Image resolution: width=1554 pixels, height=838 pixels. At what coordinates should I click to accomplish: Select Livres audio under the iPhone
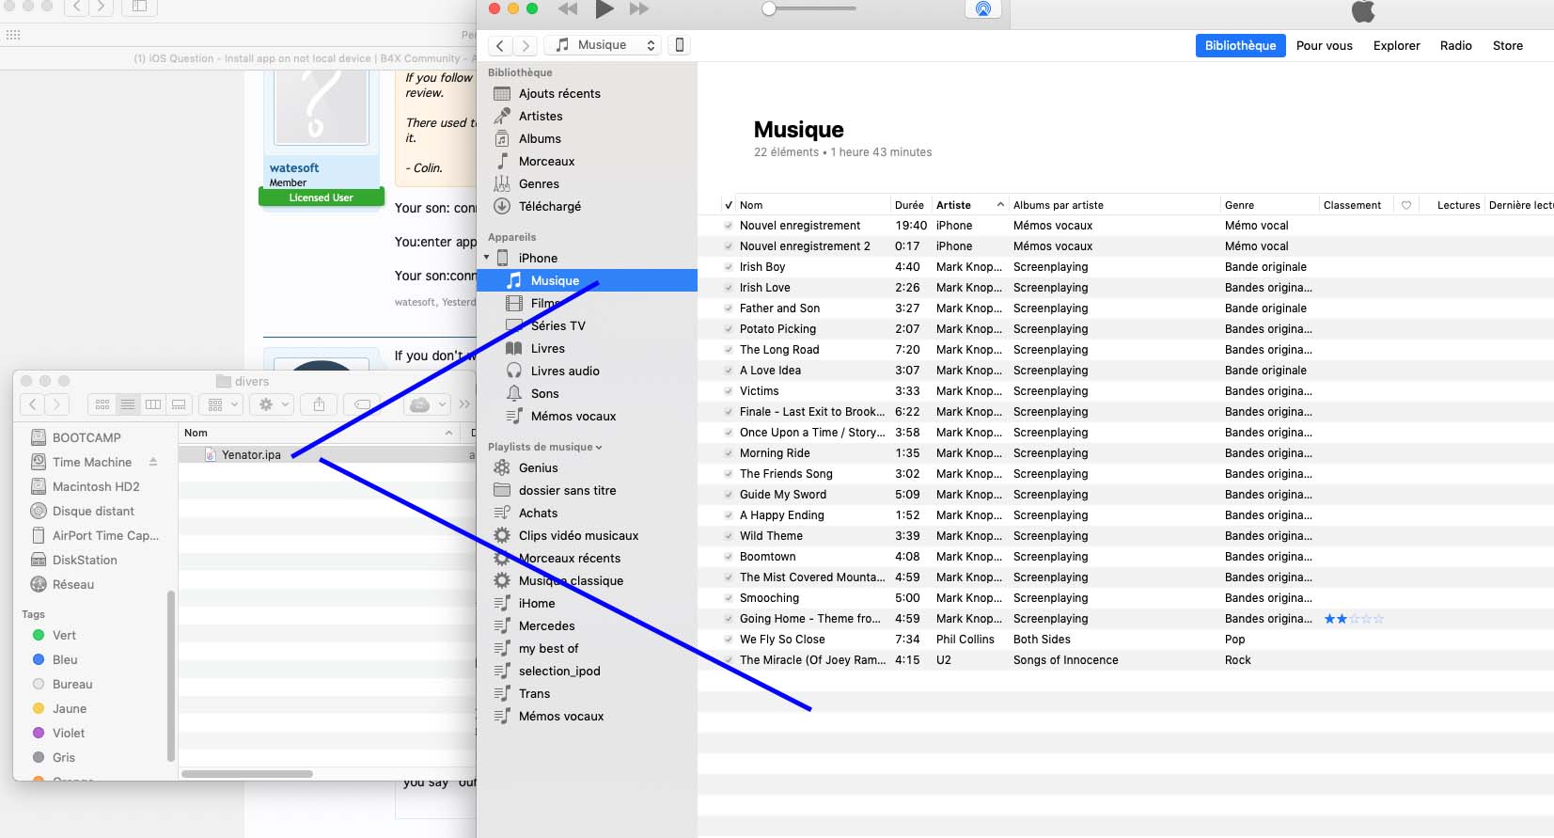(565, 371)
